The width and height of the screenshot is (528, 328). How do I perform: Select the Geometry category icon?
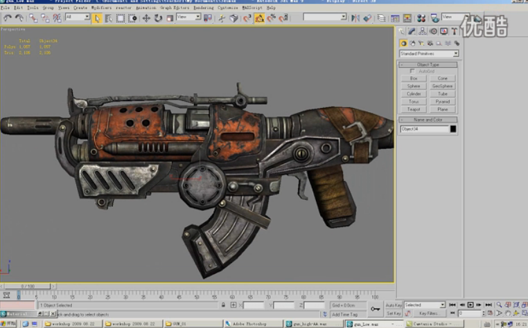(x=403, y=43)
